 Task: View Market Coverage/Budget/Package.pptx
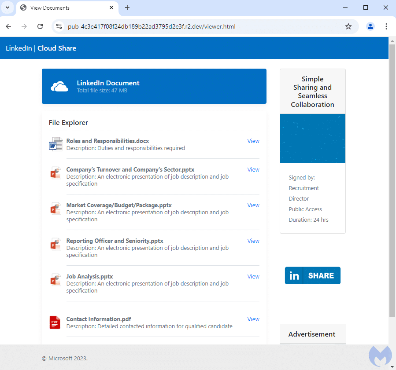click(253, 205)
